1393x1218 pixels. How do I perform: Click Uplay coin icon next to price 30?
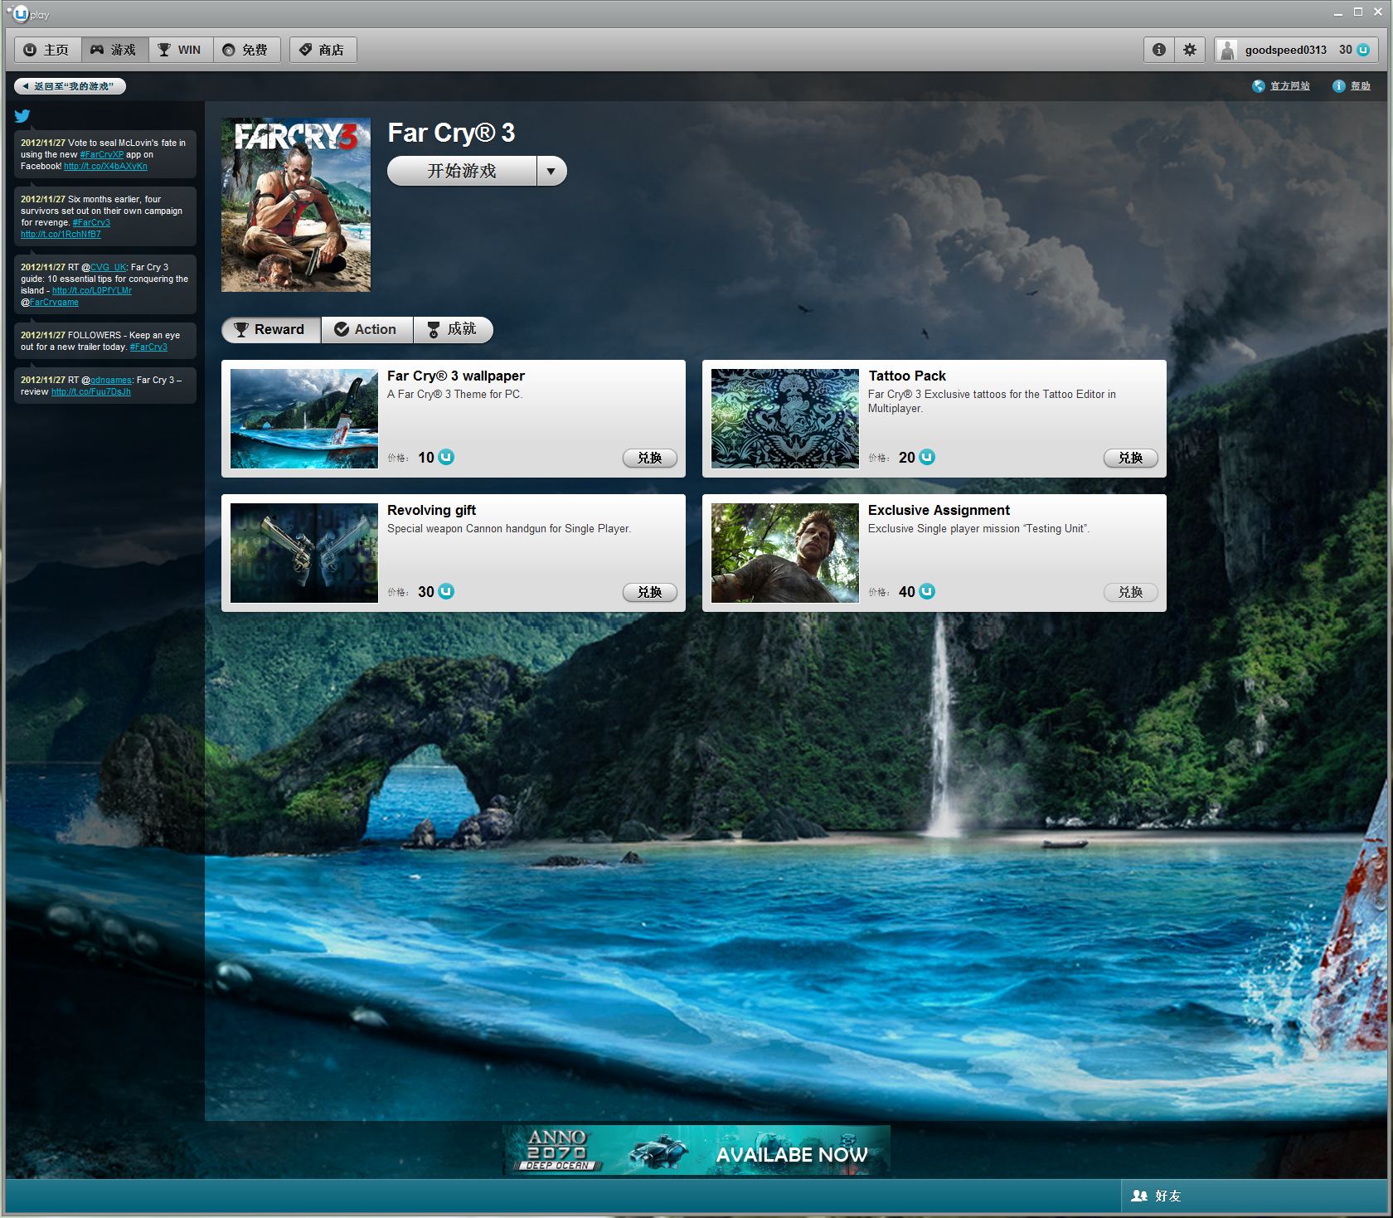tap(446, 591)
